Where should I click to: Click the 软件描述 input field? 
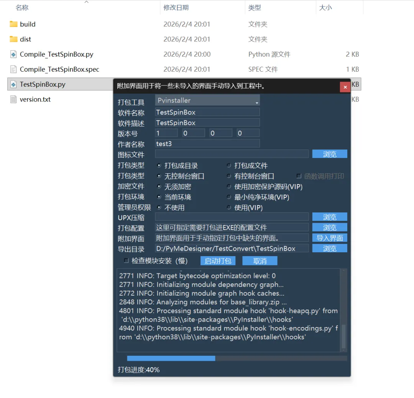click(x=207, y=123)
